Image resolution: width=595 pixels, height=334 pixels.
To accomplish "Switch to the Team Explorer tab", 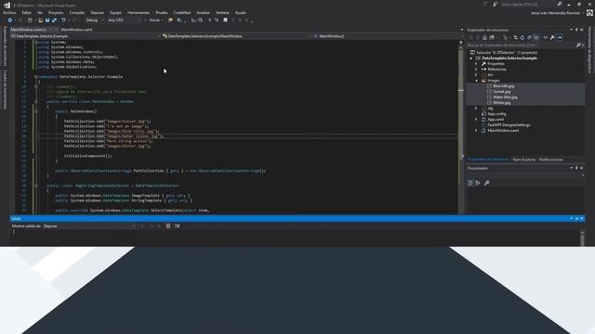I will pyautogui.click(x=523, y=160).
